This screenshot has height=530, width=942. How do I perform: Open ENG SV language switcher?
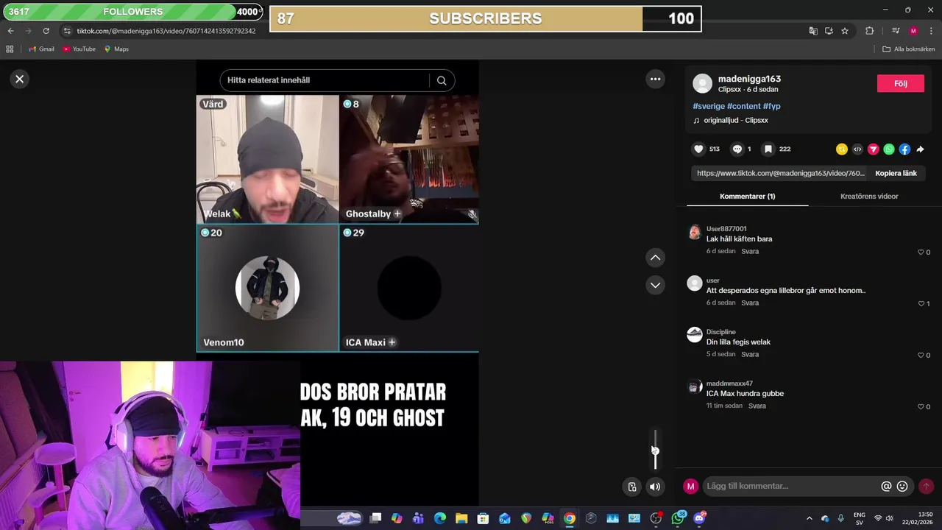click(x=859, y=518)
